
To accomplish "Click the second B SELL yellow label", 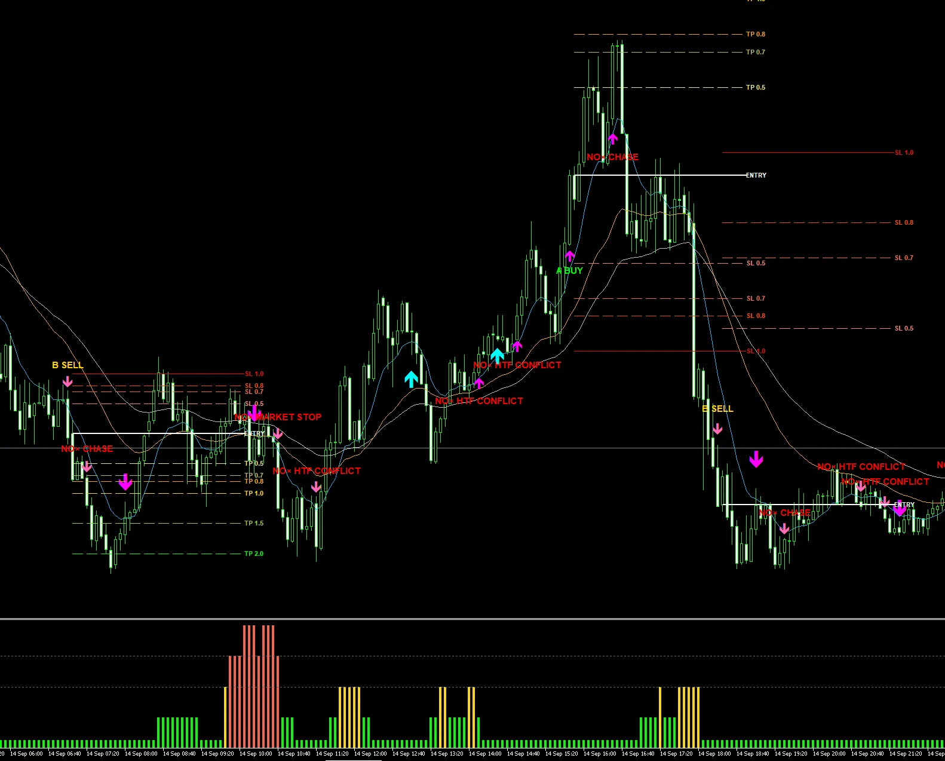I will tap(717, 409).
